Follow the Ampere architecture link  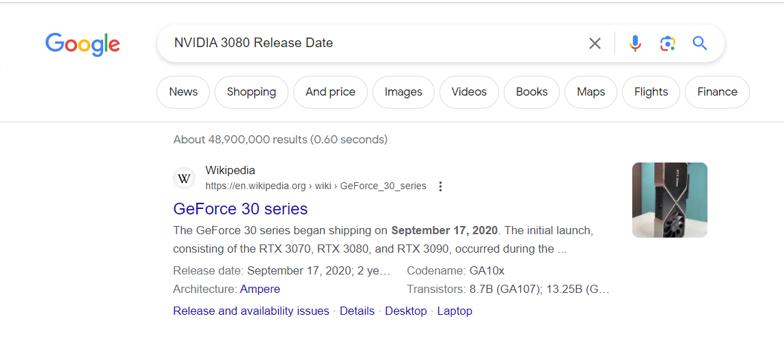(x=260, y=290)
